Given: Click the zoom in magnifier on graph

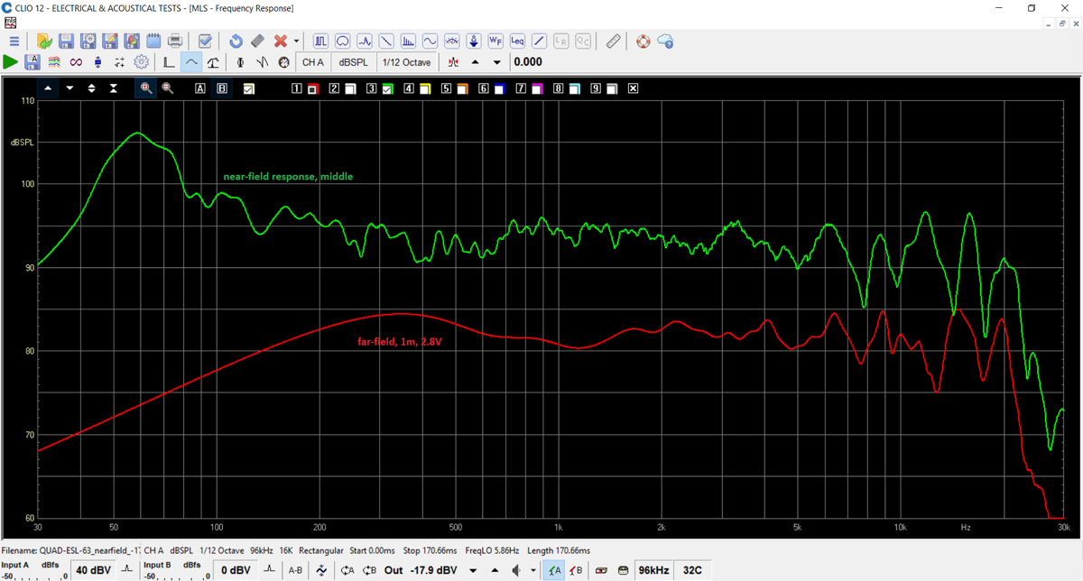Looking at the screenshot, I should click(145, 88).
